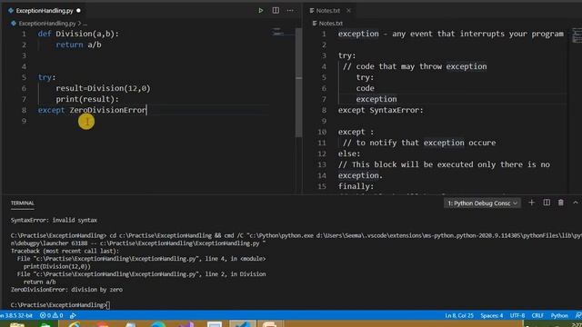The image size is (582, 327).
Task: Split the editor right
Action: coord(276,10)
